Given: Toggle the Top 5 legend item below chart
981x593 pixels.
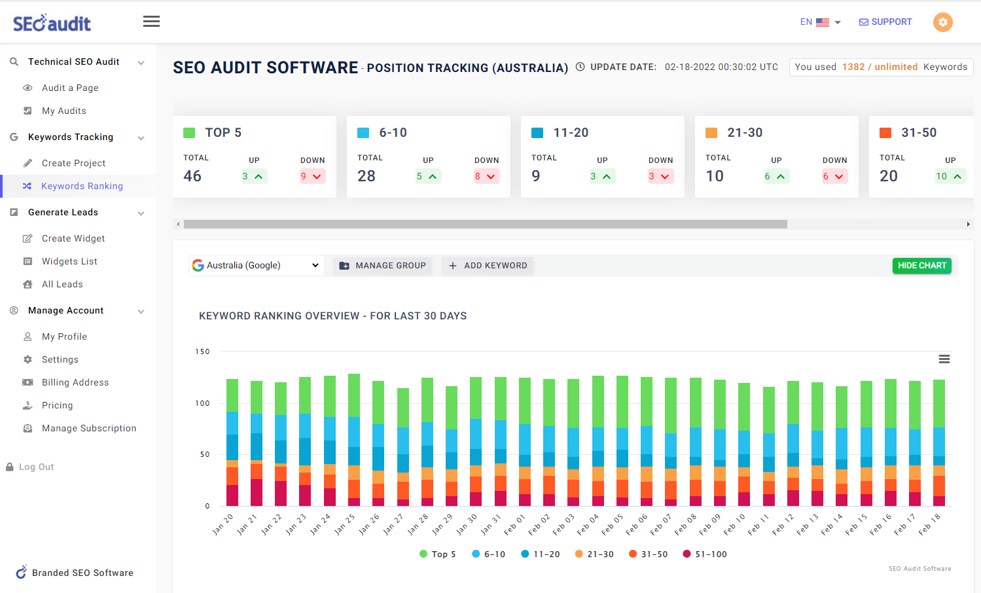Looking at the screenshot, I should 437,554.
